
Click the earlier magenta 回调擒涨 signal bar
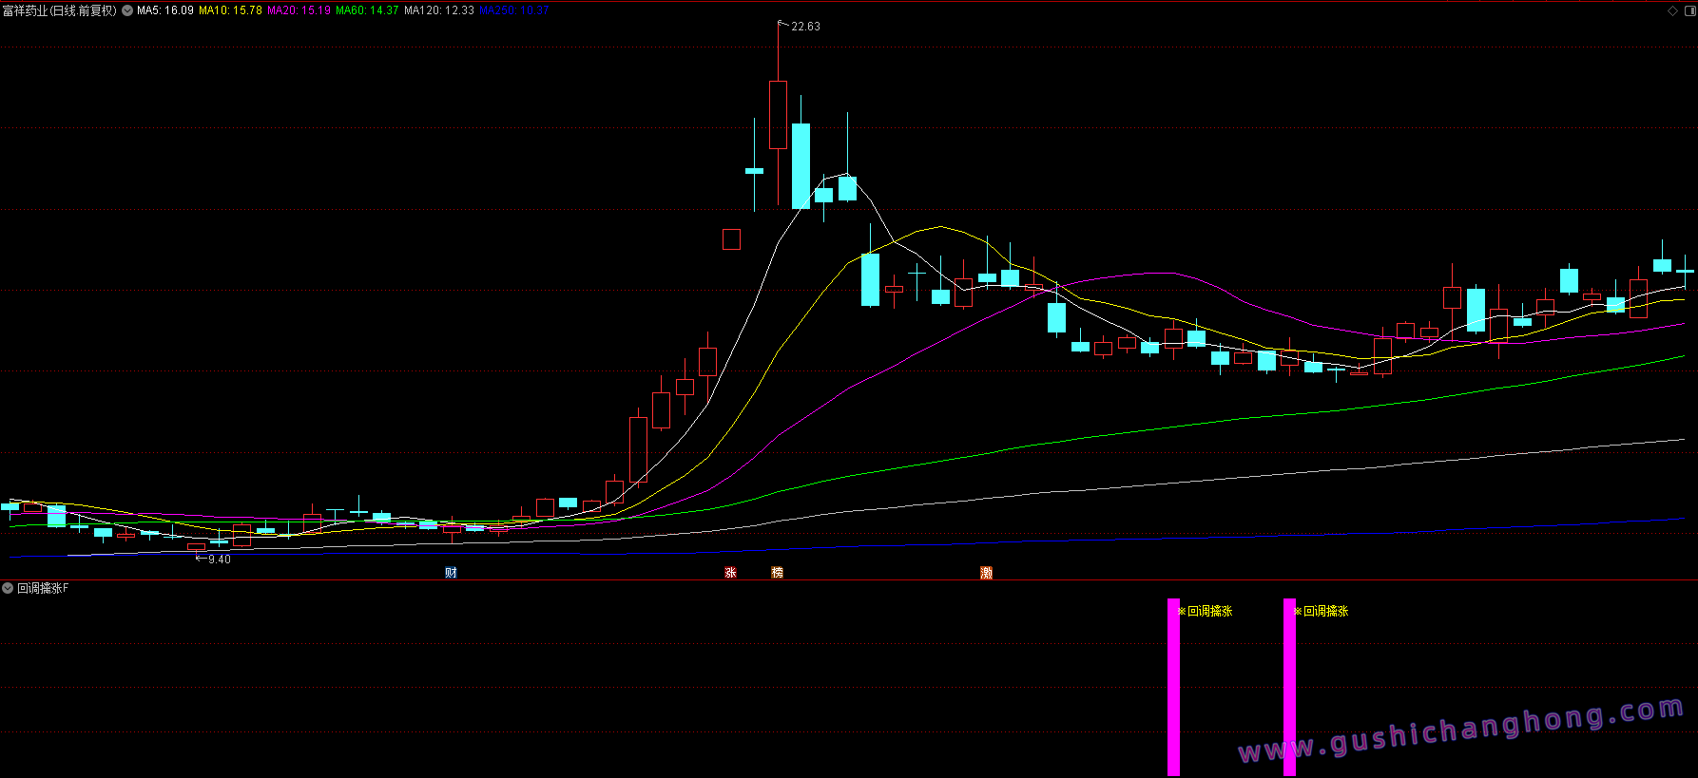[x=1173, y=686]
